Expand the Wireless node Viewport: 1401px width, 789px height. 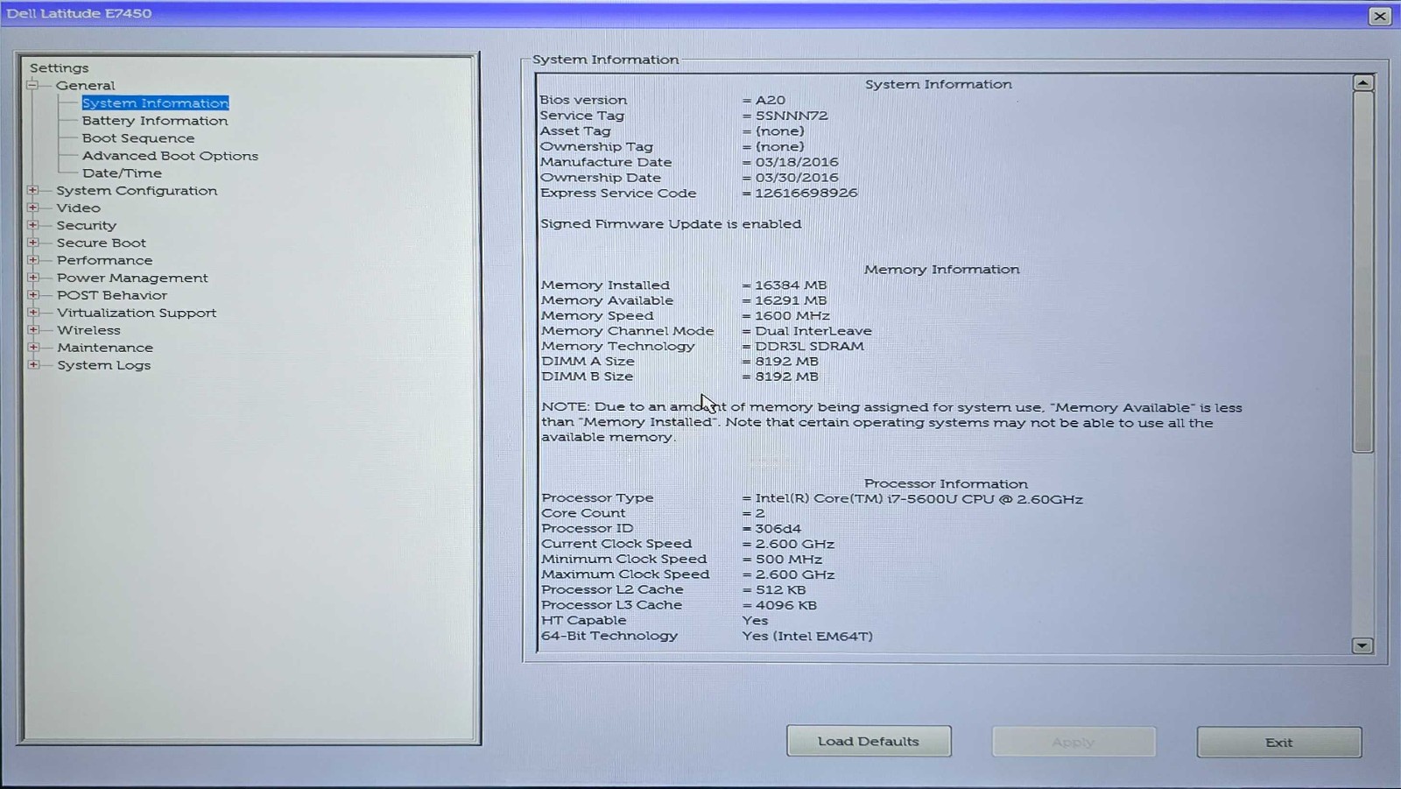point(32,330)
